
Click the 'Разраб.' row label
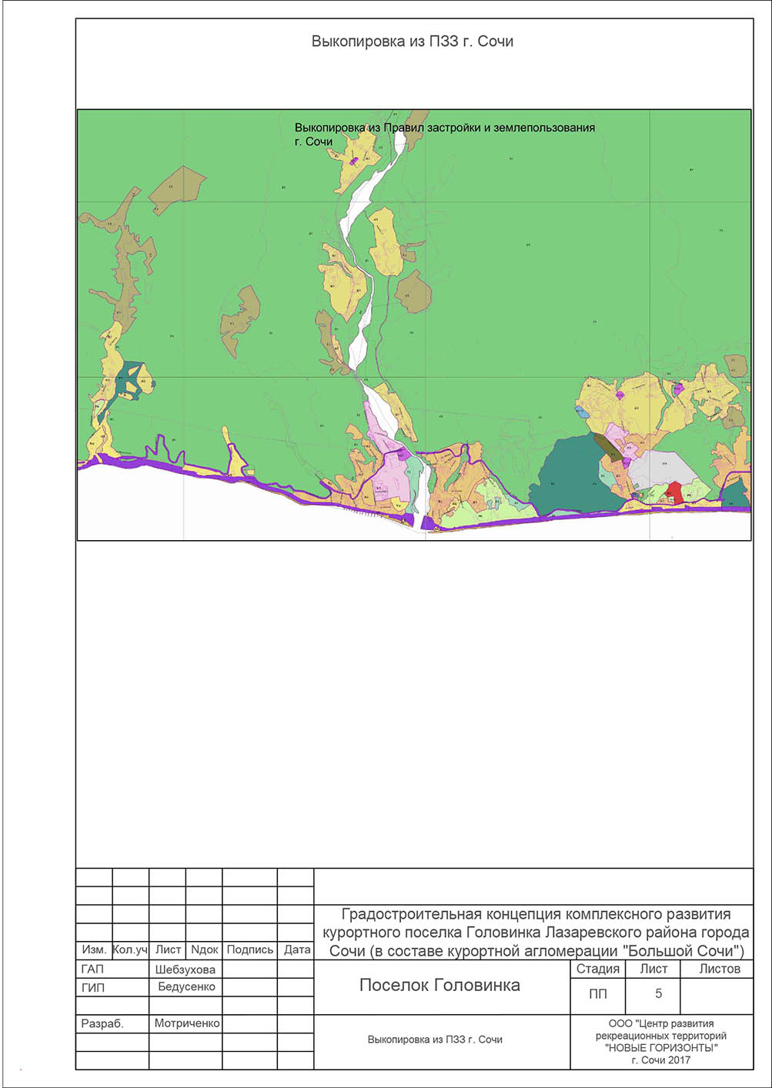point(102,1024)
